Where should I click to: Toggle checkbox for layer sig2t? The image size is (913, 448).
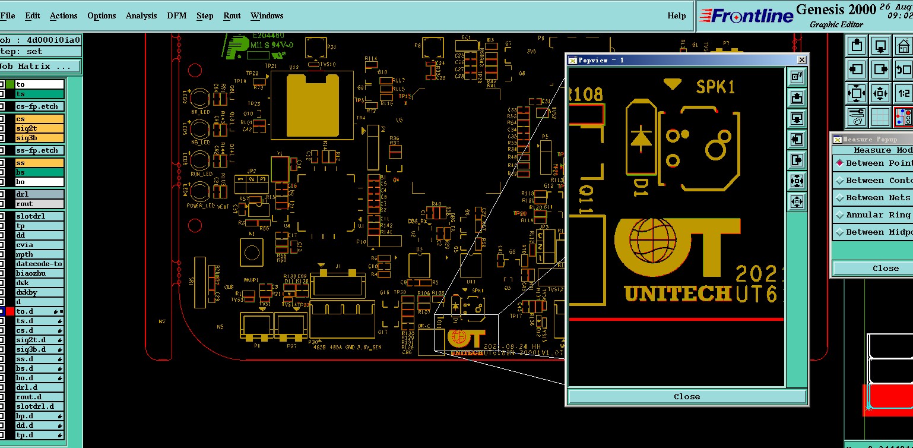click(2, 128)
